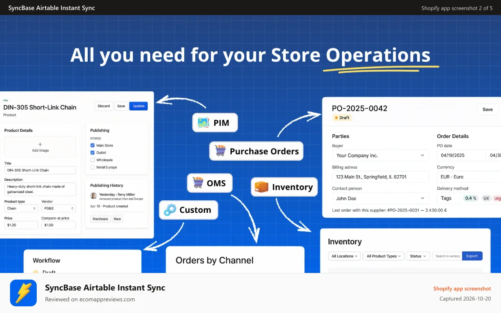The height and width of the screenshot is (313, 501).
Task: Click Save in the product editor
Action: [x=121, y=106]
